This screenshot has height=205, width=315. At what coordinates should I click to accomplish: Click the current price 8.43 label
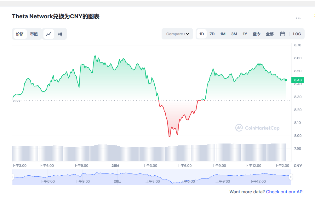point(298,80)
